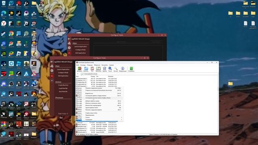The image size is (258, 145).
Task: Choose 'Создать новую папку' in context menu
Action: coord(103,113)
